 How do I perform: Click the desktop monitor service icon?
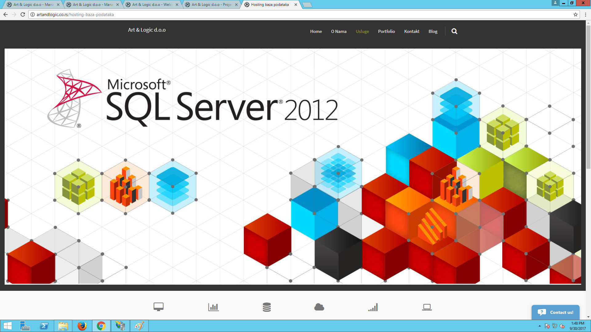[x=159, y=307]
